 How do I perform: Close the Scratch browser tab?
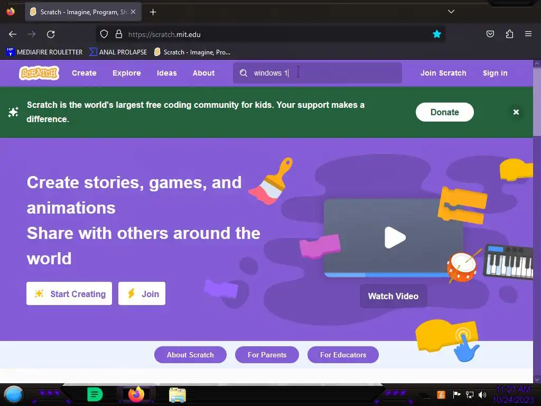point(133,12)
